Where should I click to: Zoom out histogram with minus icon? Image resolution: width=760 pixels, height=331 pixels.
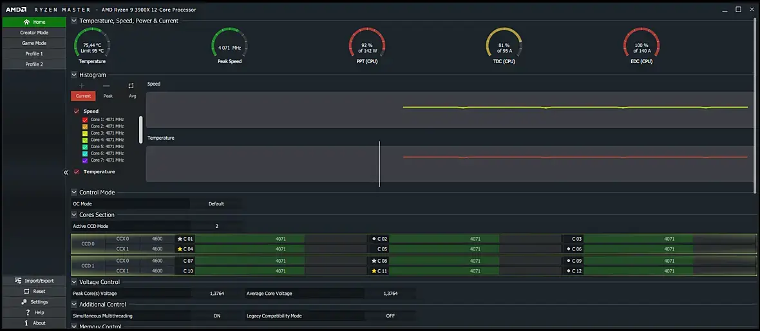107,86
